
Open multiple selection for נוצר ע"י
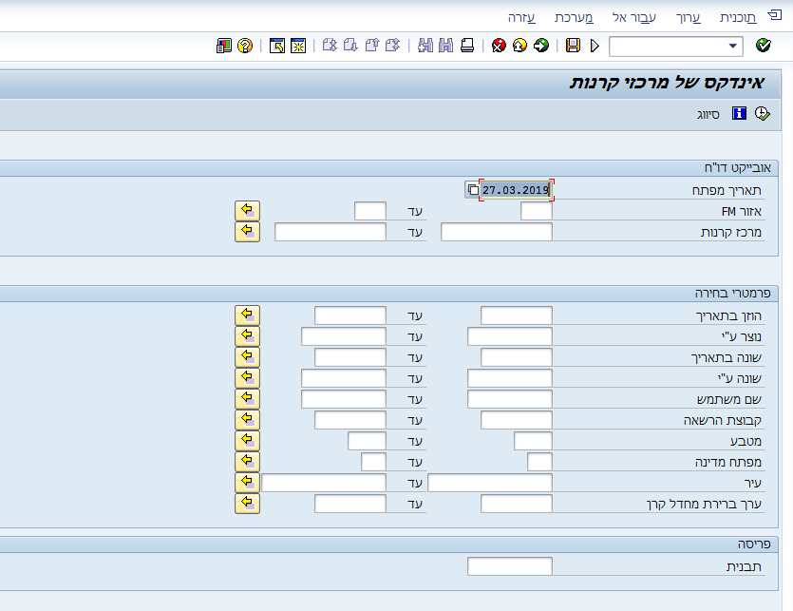coord(247,336)
